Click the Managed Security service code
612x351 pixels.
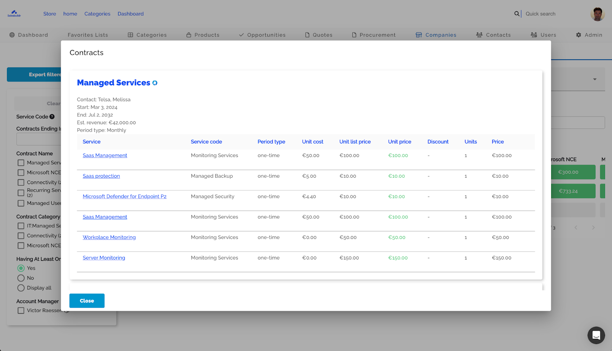(213, 196)
